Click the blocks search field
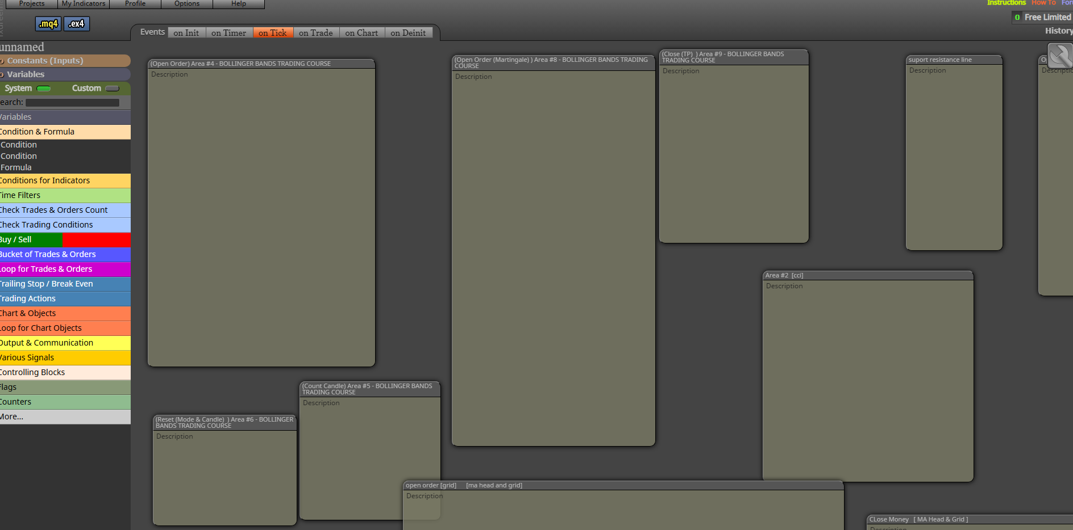1073x530 pixels. click(x=72, y=103)
